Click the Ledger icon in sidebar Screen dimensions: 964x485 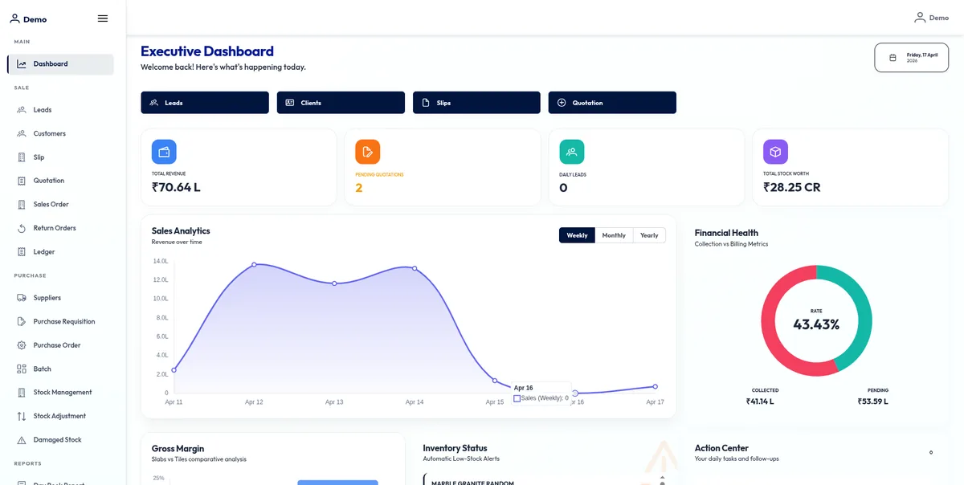[x=22, y=252]
